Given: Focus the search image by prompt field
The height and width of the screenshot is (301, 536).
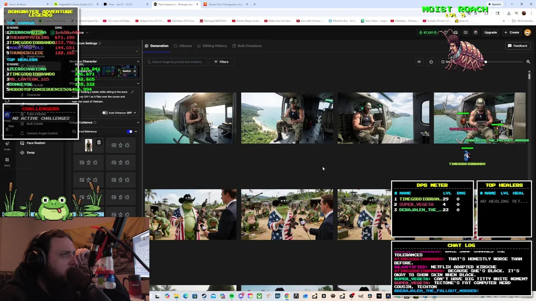Looking at the screenshot, I should [176, 62].
